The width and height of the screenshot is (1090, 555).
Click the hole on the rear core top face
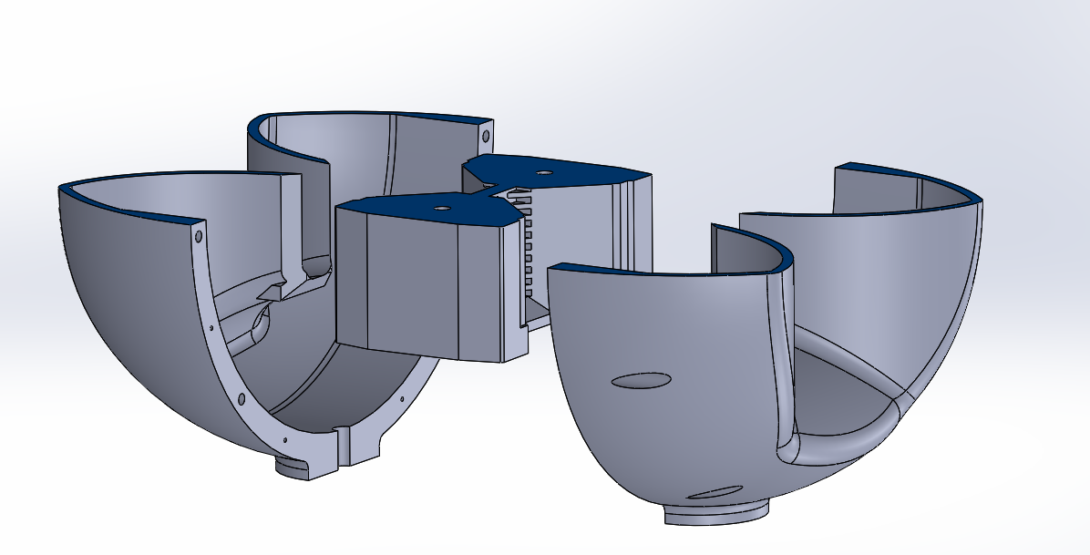coord(545,173)
